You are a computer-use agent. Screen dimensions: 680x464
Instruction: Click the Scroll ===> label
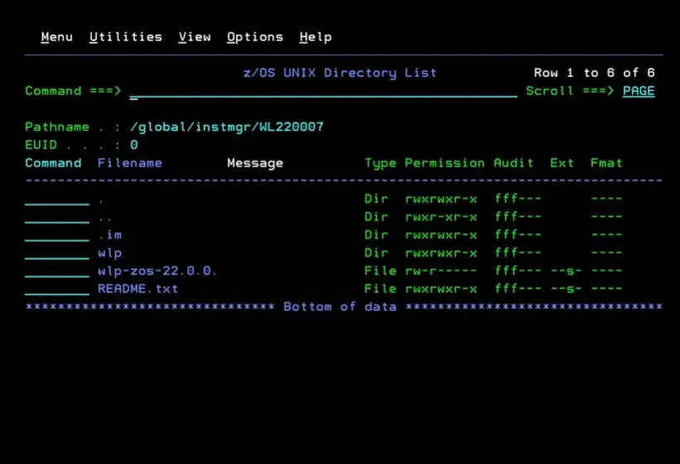(570, 91)
